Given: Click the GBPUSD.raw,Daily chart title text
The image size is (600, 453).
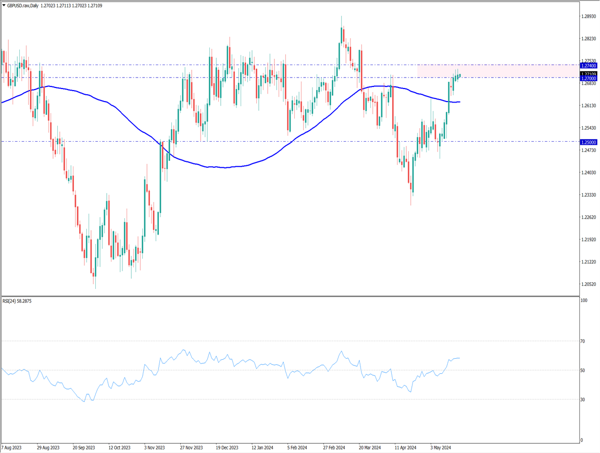Looking at the screenshot, I should pyautogui.click(x=23, y=5).
